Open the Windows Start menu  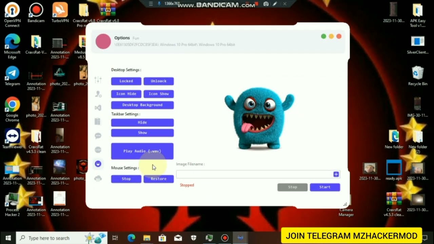click(8, 238)
